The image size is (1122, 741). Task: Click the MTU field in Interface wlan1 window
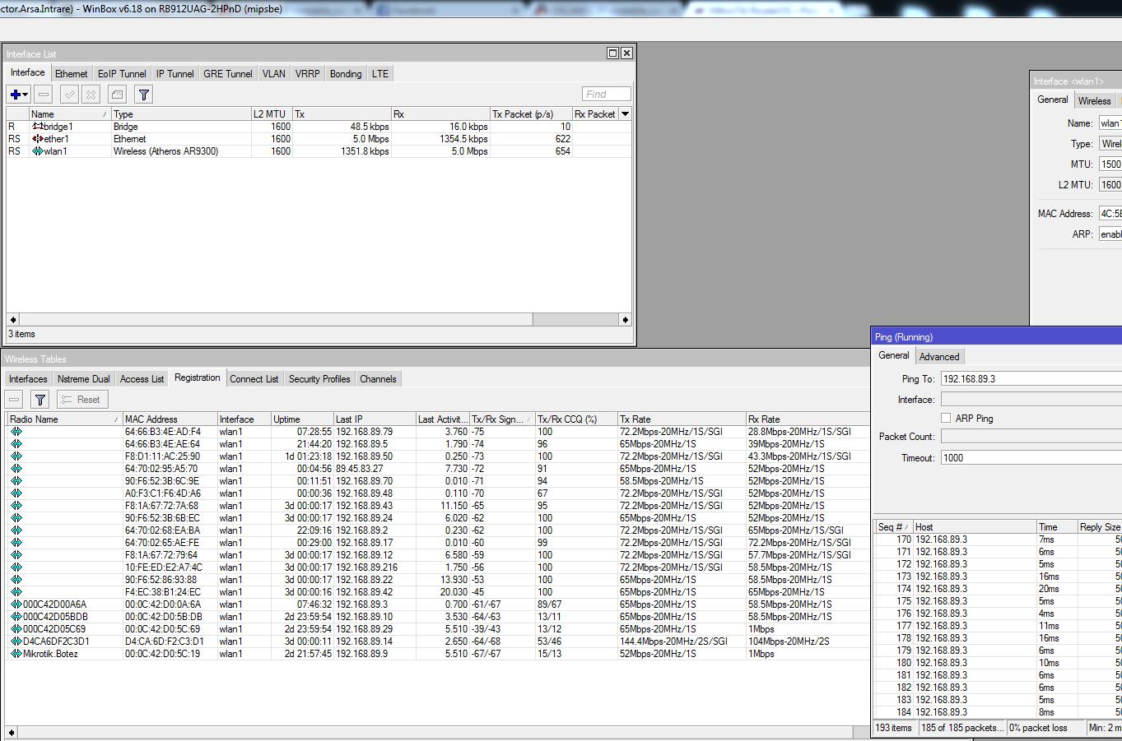(1110, 164)
